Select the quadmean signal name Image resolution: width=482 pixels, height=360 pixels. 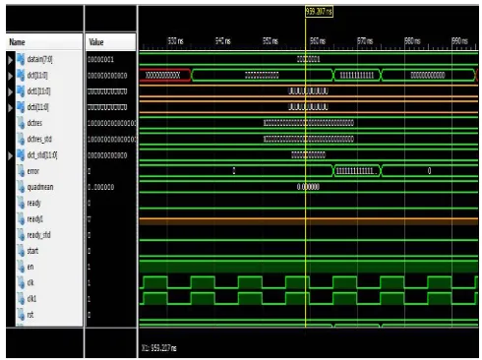click(x=40, y=187)
